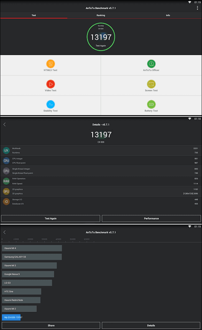The height and width of the screenshot is (330, 202).
Task: Open the HTML5 Test icon
Action: [x=50, y=64]
